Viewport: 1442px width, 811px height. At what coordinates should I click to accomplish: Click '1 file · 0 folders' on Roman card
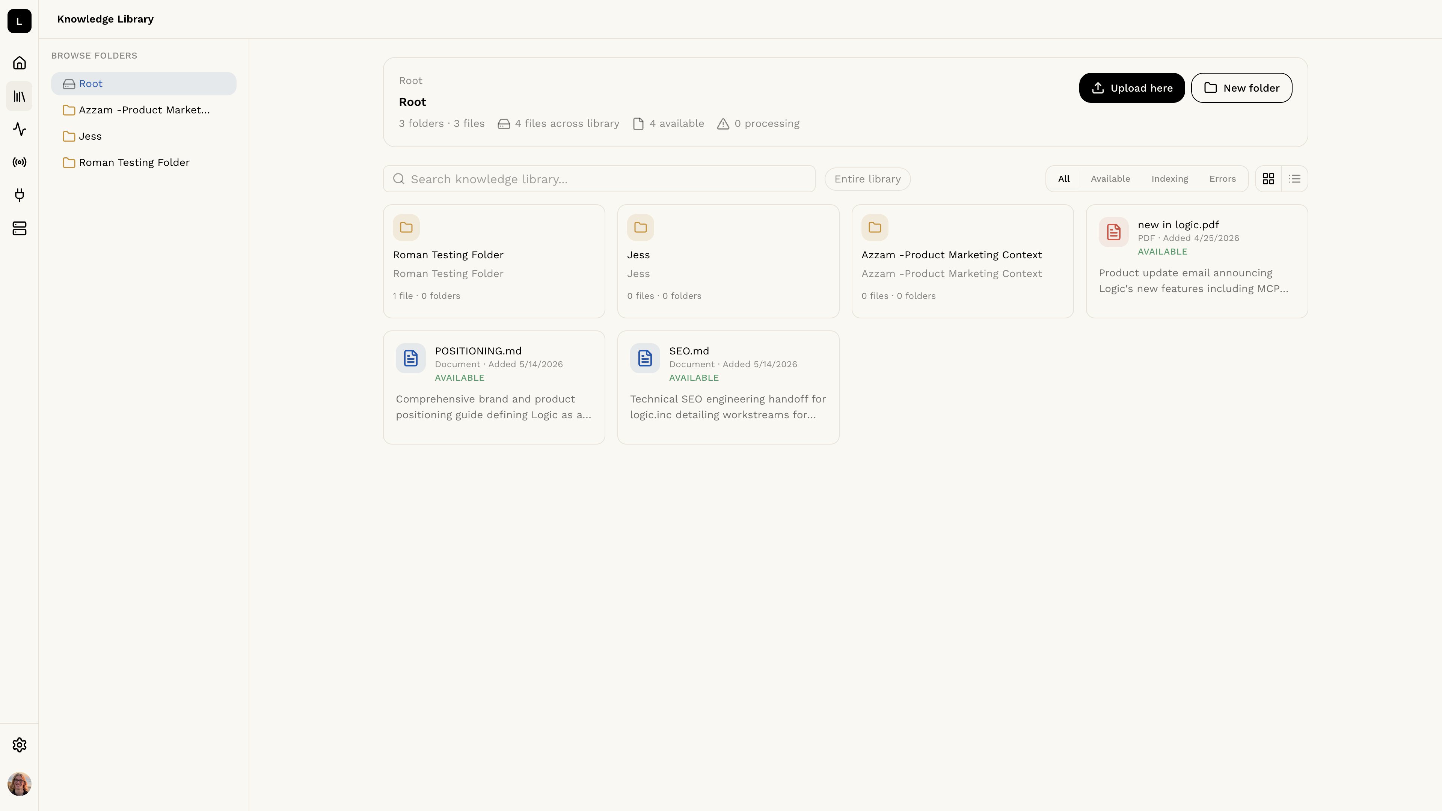427,296
